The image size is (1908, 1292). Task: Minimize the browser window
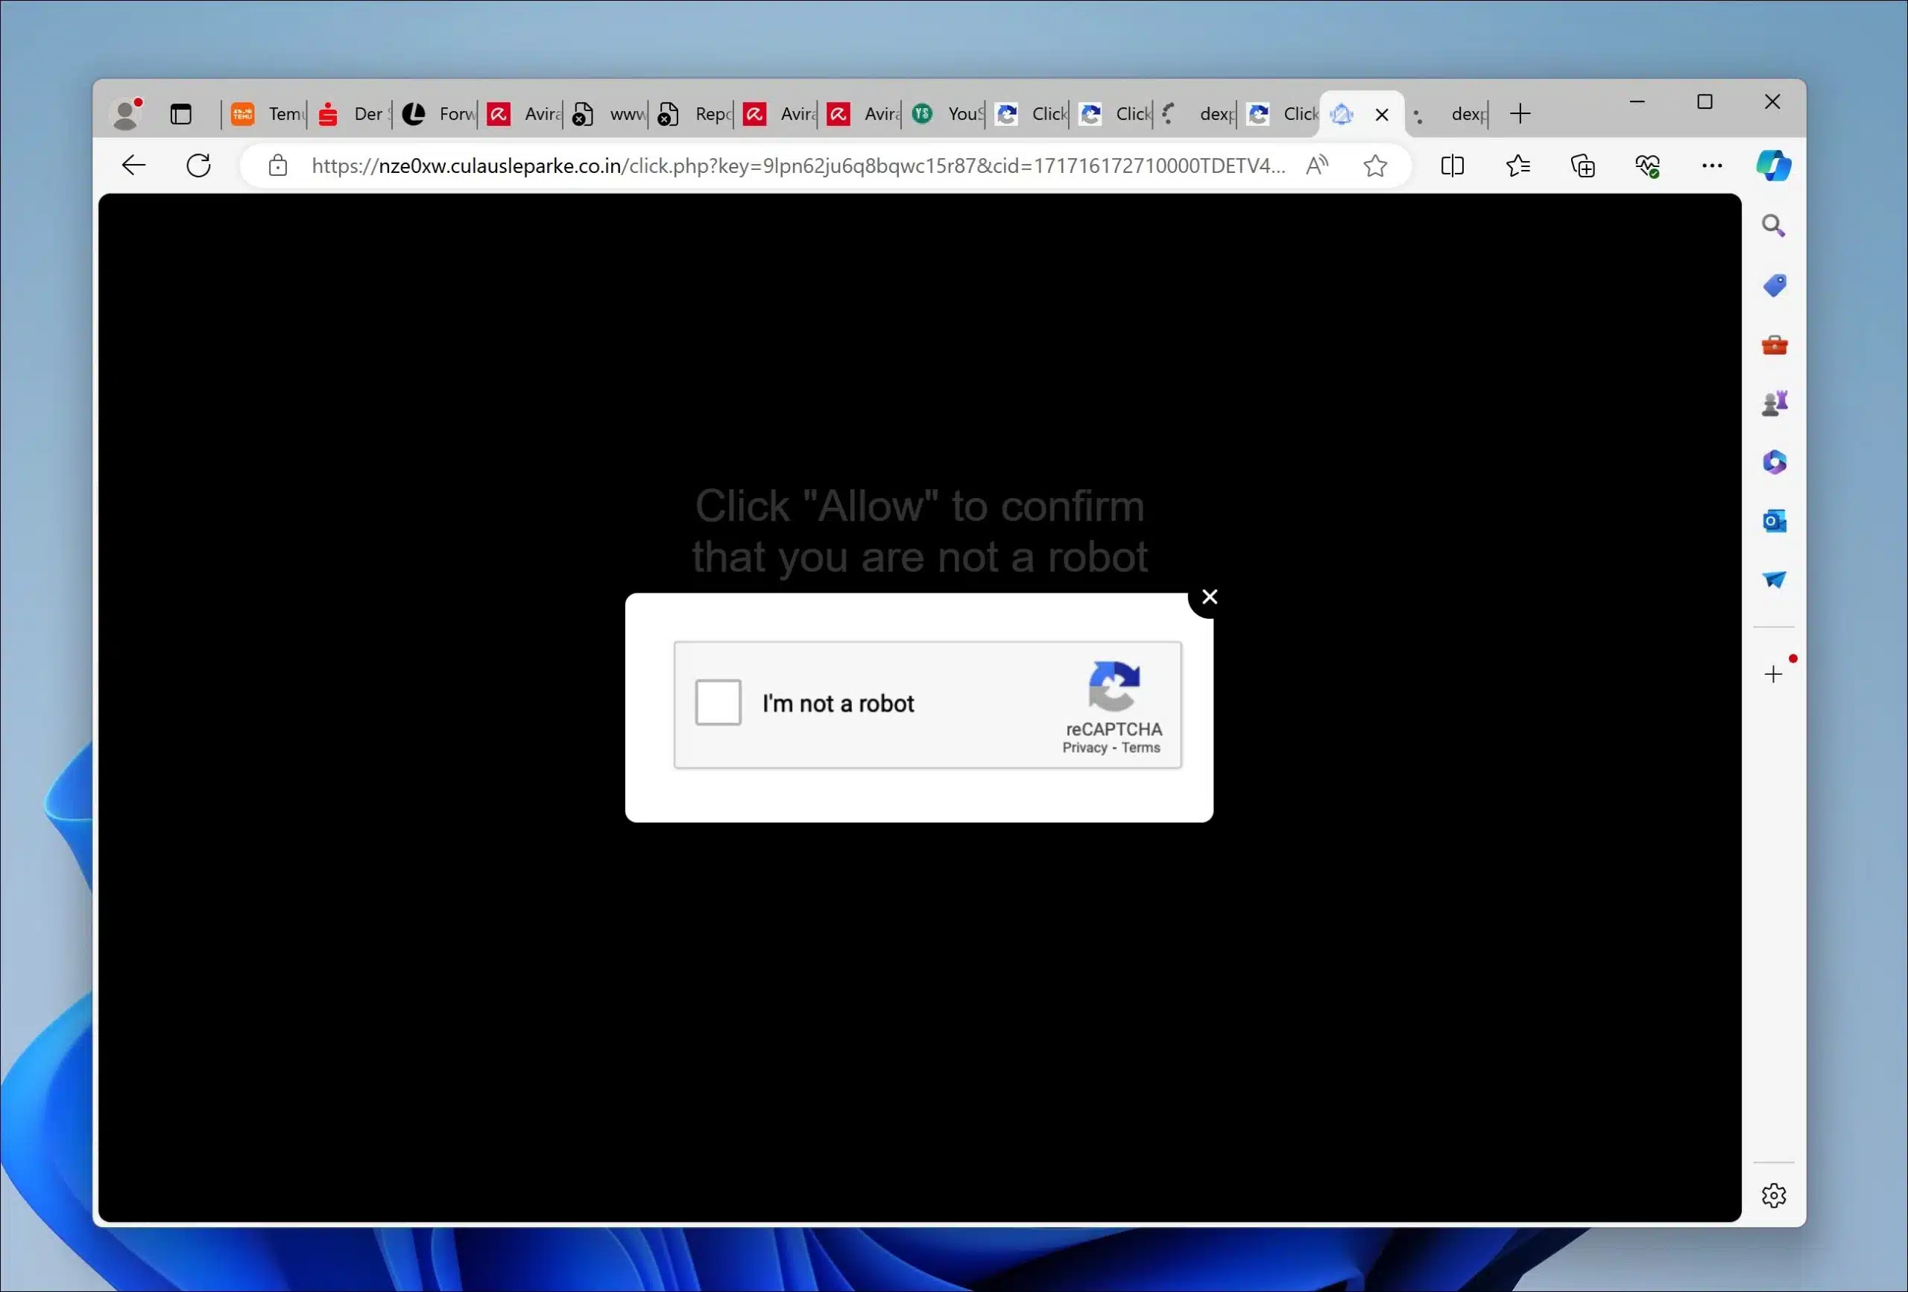[x=1637, y=102]
